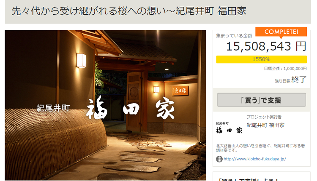Click the white 福田家 calligraphy on the photo

point(131,109)
